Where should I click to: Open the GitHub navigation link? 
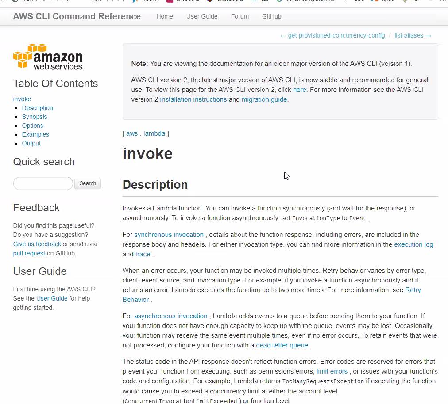pos(271,16)
